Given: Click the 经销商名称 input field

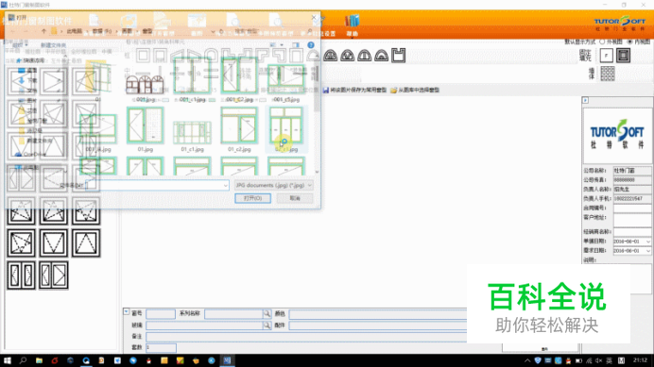Looking at the screenshot, I should click(x=632, y=231).
